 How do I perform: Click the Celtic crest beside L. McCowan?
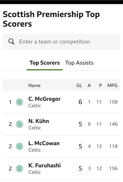tap(19, 146)
